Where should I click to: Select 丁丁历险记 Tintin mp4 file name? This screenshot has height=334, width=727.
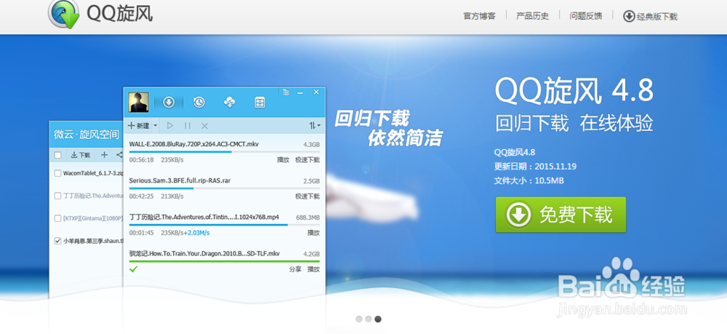tap(204, 217)
